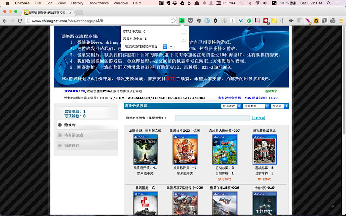Click the red asterisk extension icon

pyautogui.click(x=266, y=21)
